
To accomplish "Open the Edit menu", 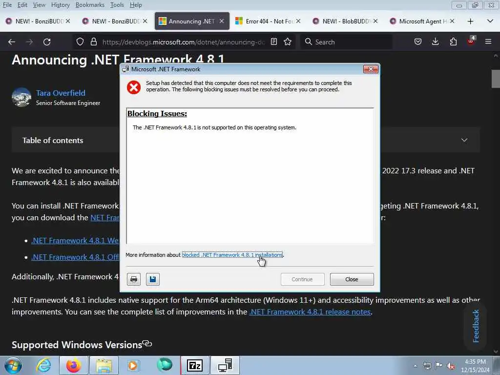I will coord(22,5).
